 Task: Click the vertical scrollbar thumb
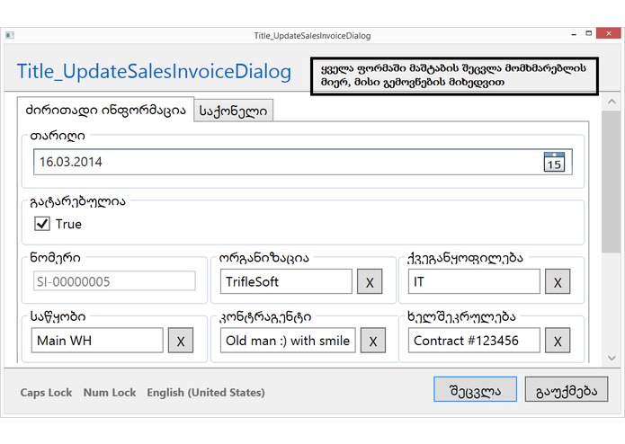click(611, 182)
